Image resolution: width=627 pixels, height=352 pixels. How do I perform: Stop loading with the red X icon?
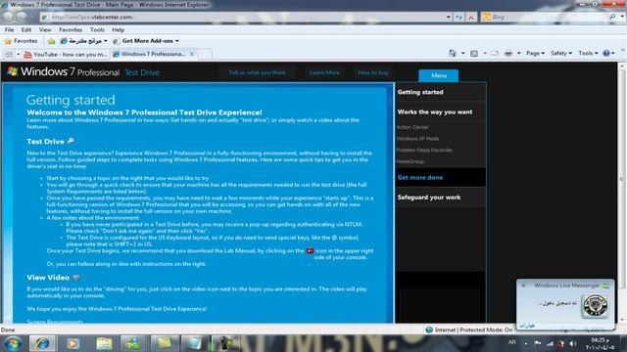pos(471,18)
